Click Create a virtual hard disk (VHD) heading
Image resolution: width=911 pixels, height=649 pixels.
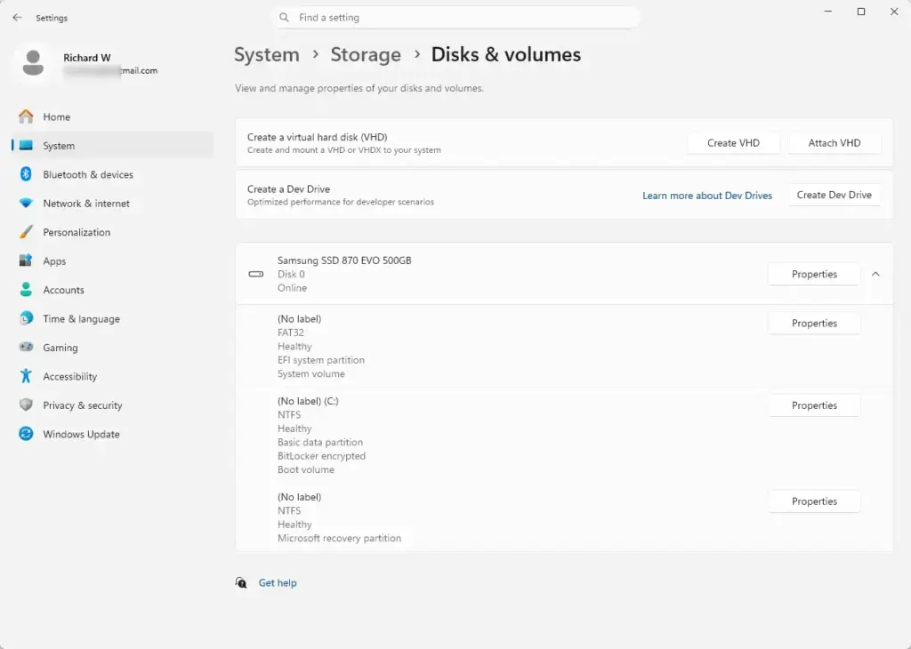click(x=318, y=137)
